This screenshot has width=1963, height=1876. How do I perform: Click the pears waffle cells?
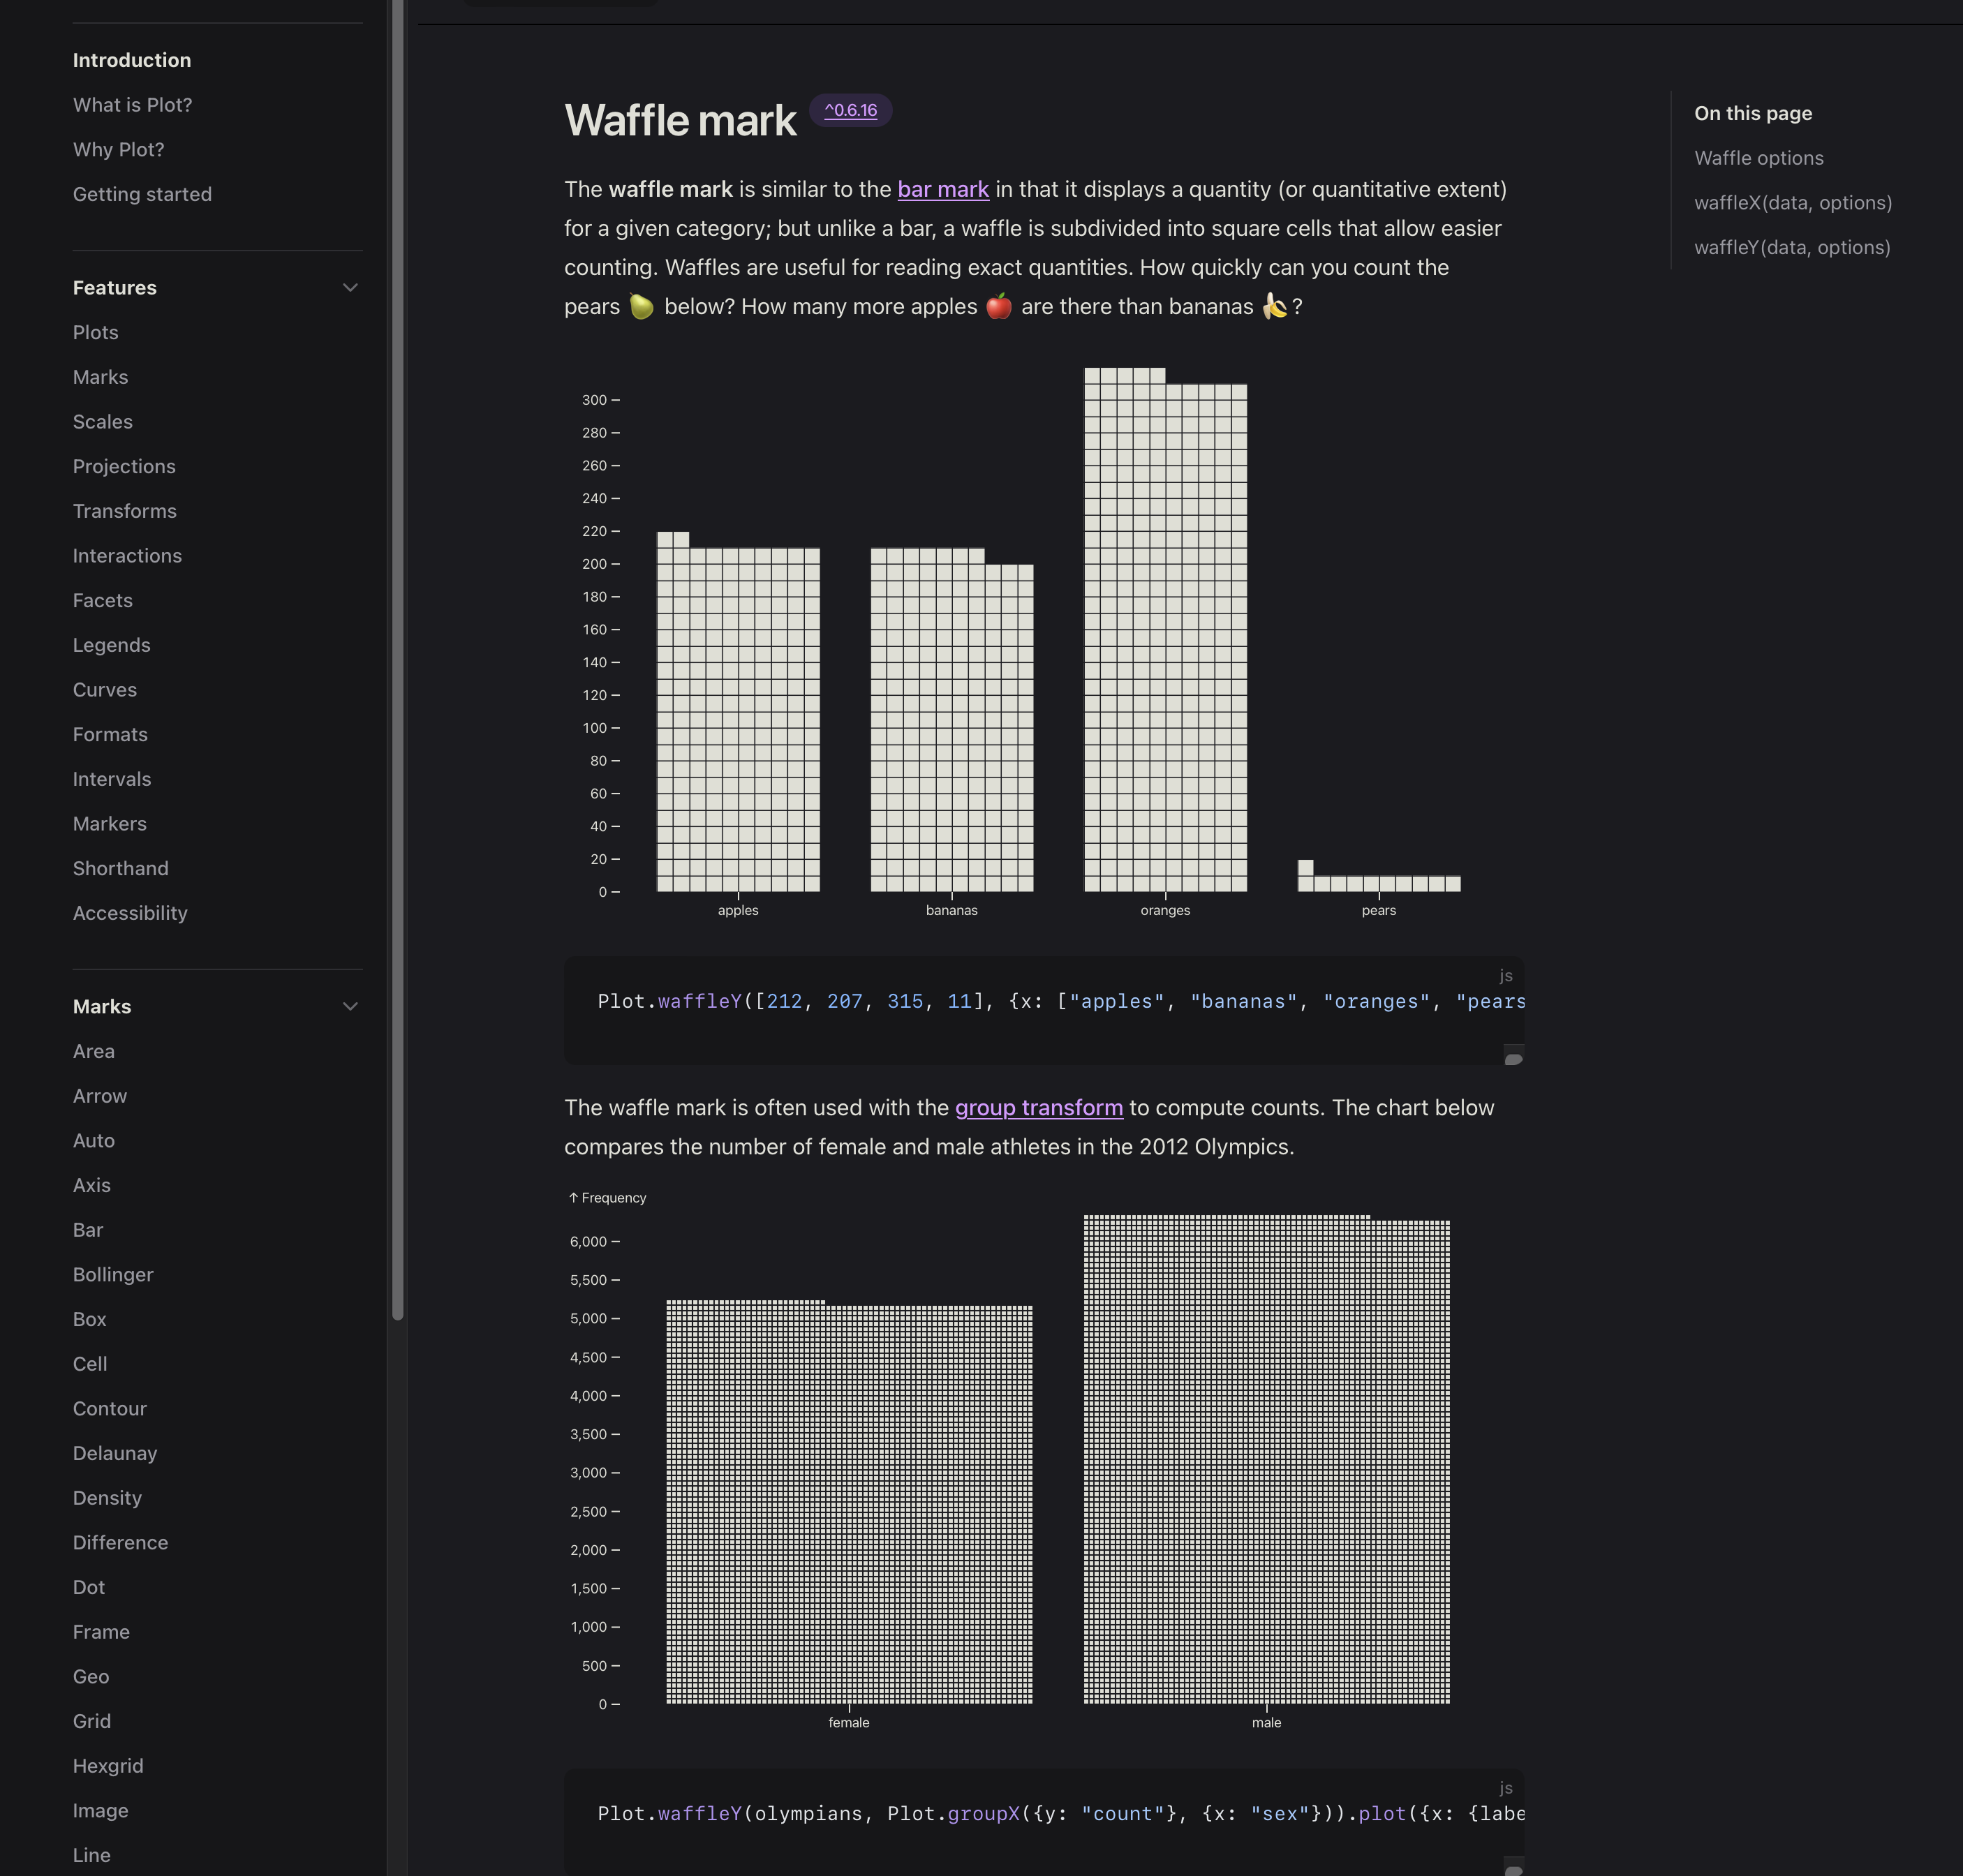point(1379,877)
